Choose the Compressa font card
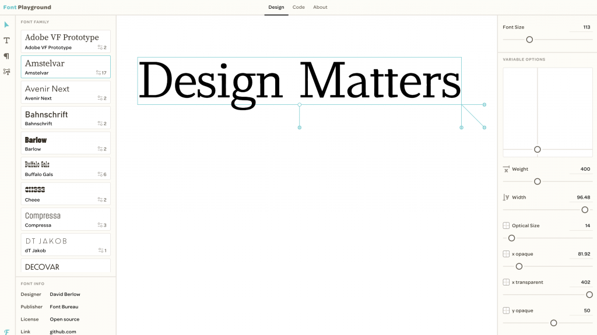Viewport: 597px width, 335px height. coord(65,219)
